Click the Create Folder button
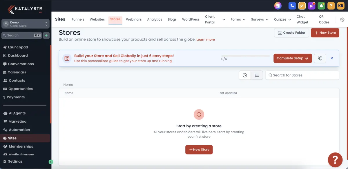The height and width of the screenshot is (169, 348). [x=291, y=33]
